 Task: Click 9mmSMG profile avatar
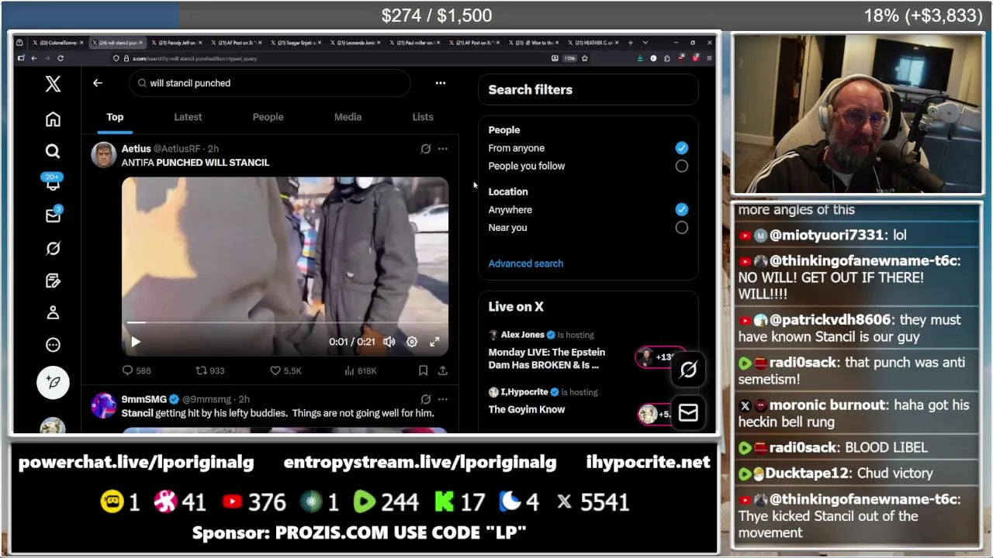(103, 405)
